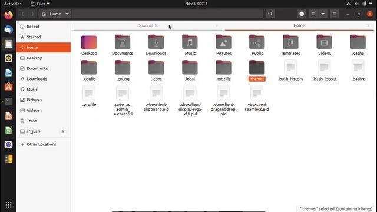Screen dimensions: 377x212
Task: Open Starred in sidebar
Action: 44,37
